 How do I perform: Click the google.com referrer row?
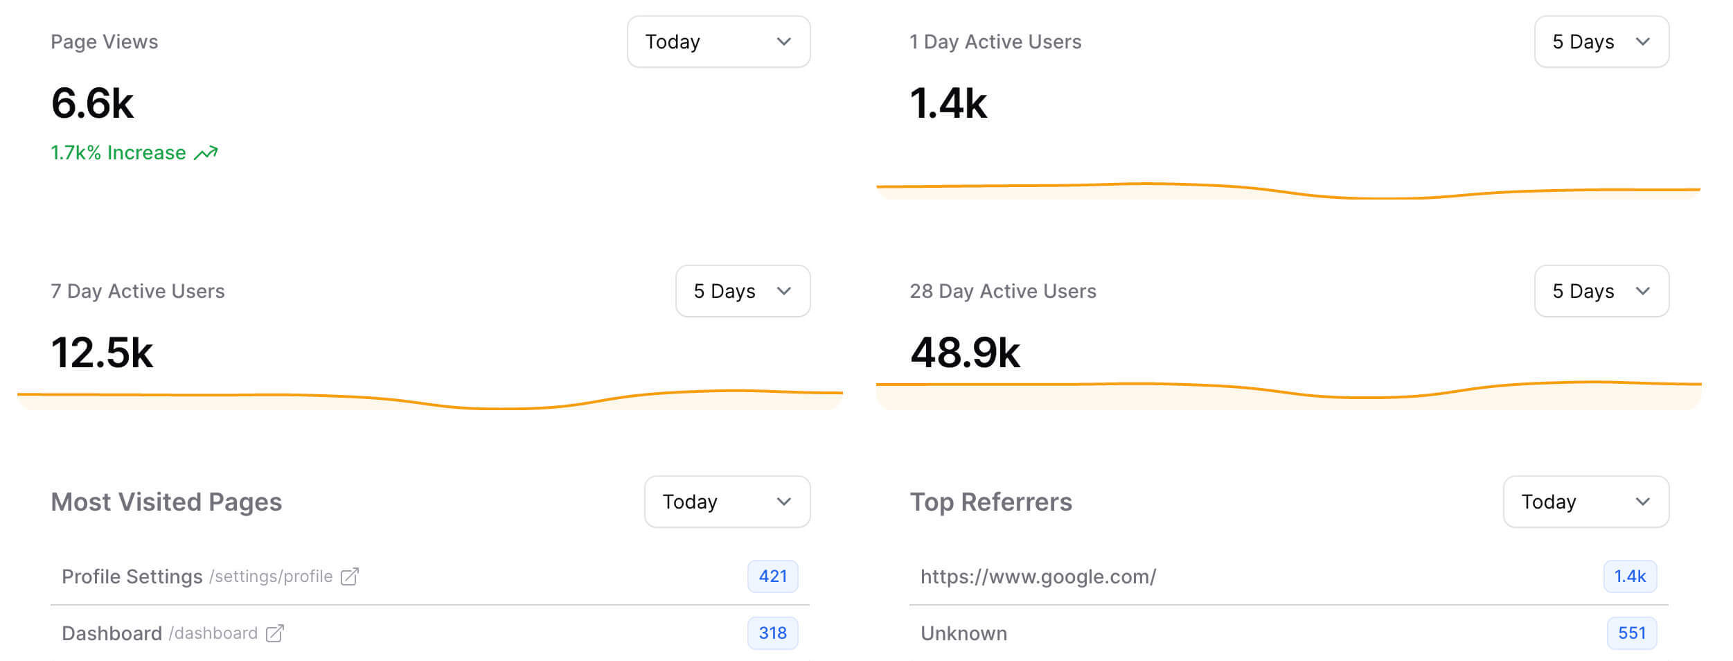(x=1038, y=576)
